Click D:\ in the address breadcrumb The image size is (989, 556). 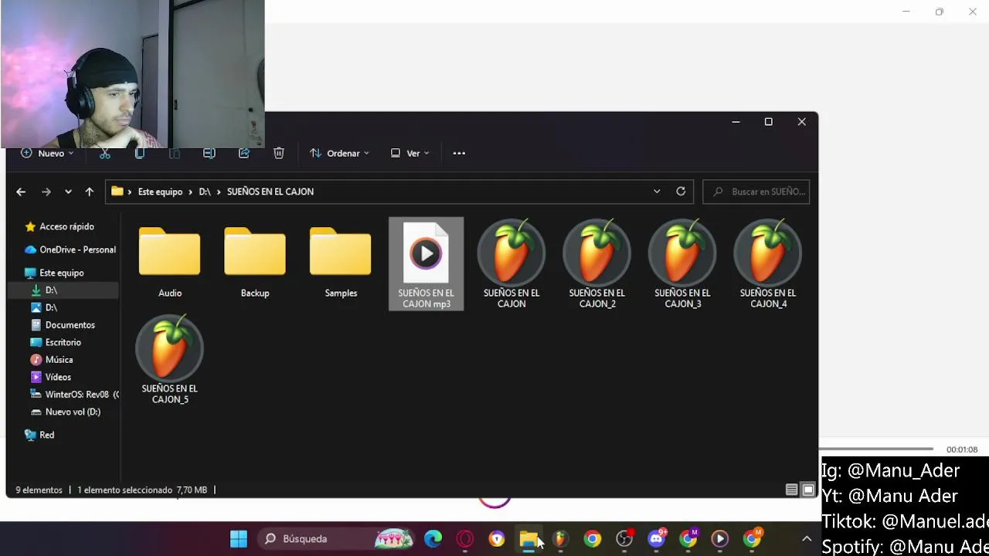click(x=205, y=192)
